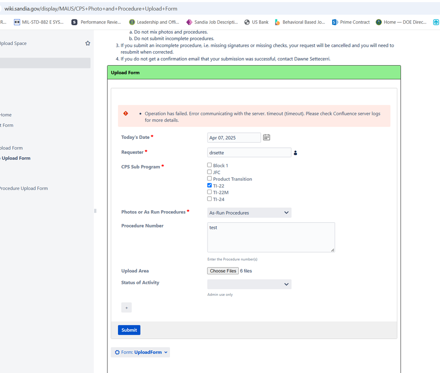Select the bold Upload Form sidebar item

(x=16, y=158)
